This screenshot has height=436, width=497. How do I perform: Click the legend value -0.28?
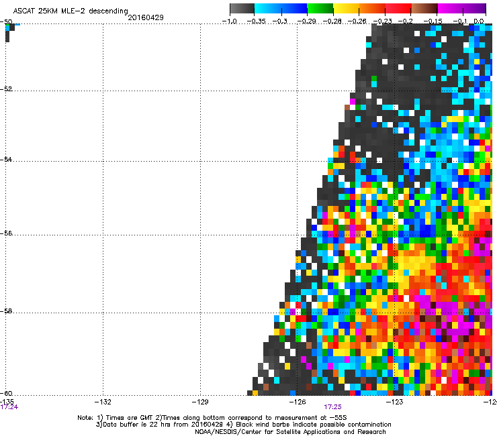(x=332, y=21)
